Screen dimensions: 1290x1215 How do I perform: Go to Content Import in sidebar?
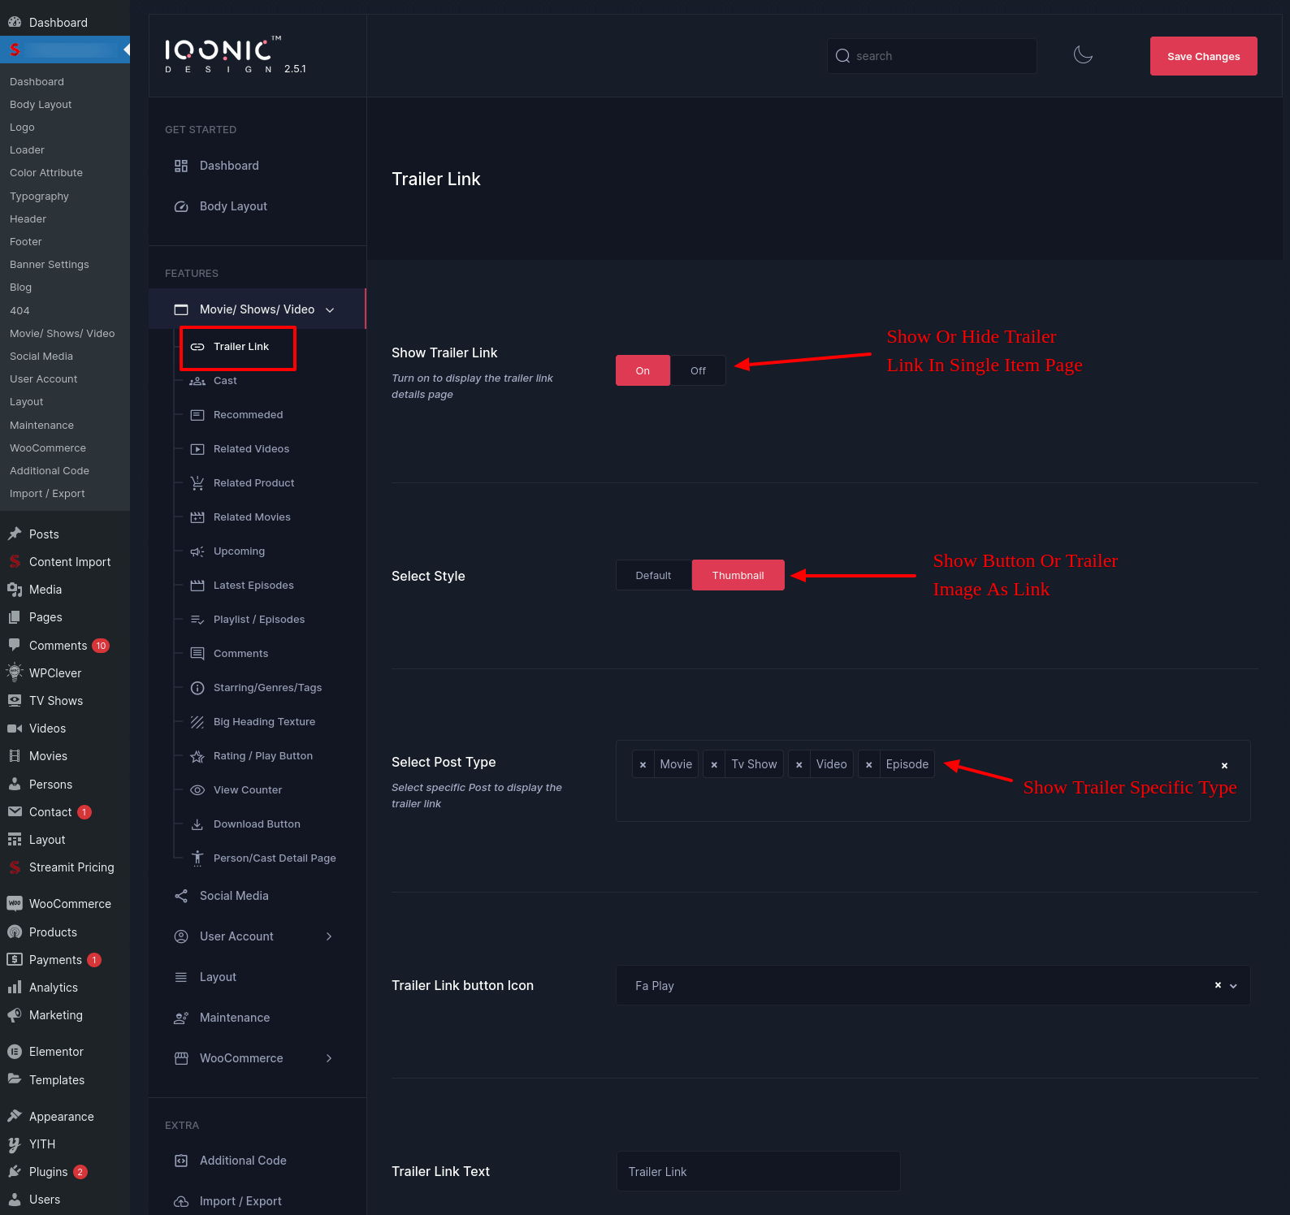point(70,562)
